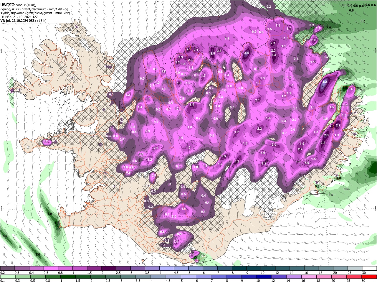Click the 'rigning/skúrir' header line
Image resolution: width=377 pixels, height=283 pixels.
click(34, 9)
